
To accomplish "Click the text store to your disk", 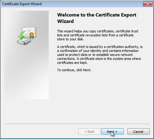I will click(70, 39).
